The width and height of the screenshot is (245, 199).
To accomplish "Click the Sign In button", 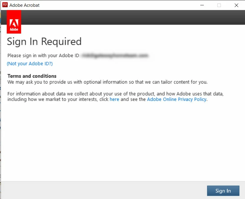I will coord(223,191).
